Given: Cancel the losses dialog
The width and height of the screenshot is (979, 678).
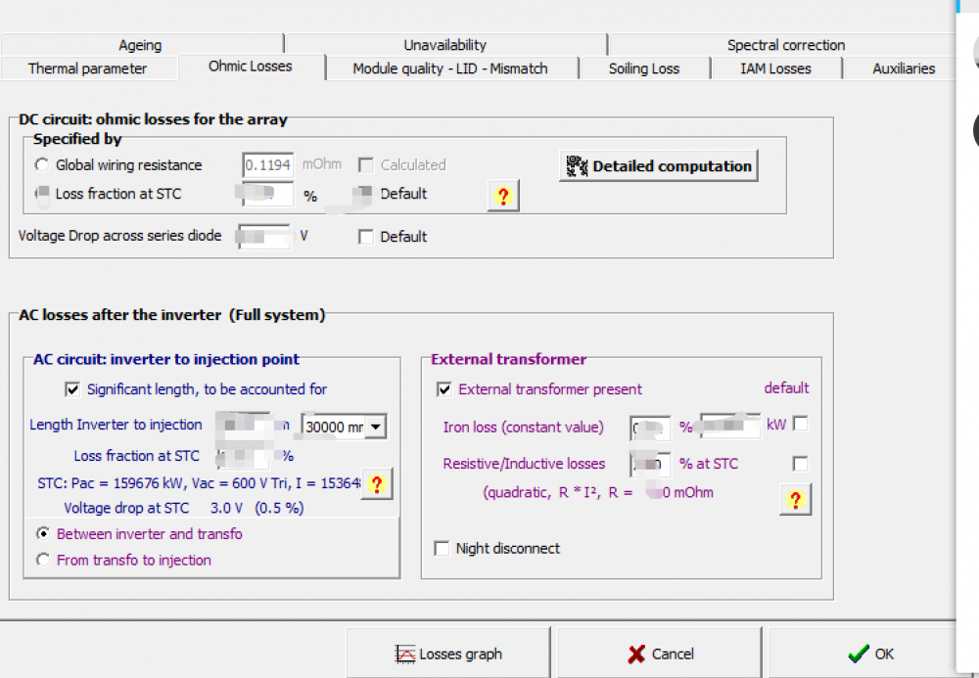Looking at the screenshot, I should (x=661, y=654).
